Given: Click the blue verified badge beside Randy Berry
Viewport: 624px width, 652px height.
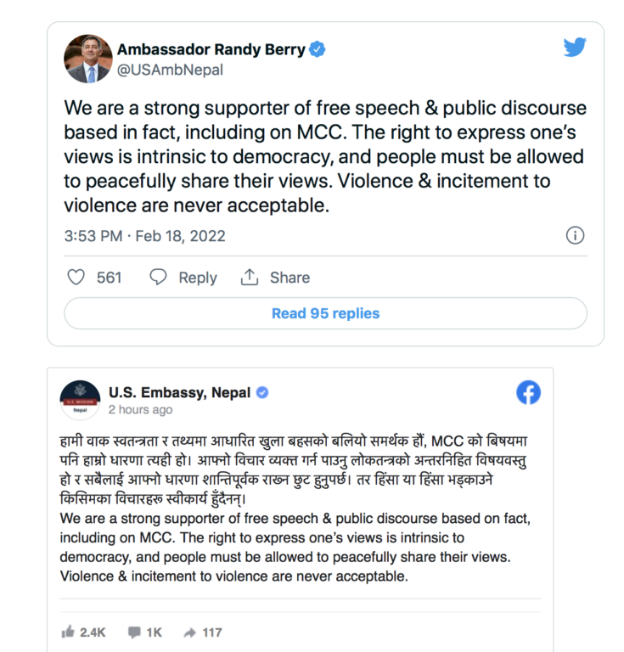Looking at the screenshot, I should pyautogui.click(x=317, y=50).
